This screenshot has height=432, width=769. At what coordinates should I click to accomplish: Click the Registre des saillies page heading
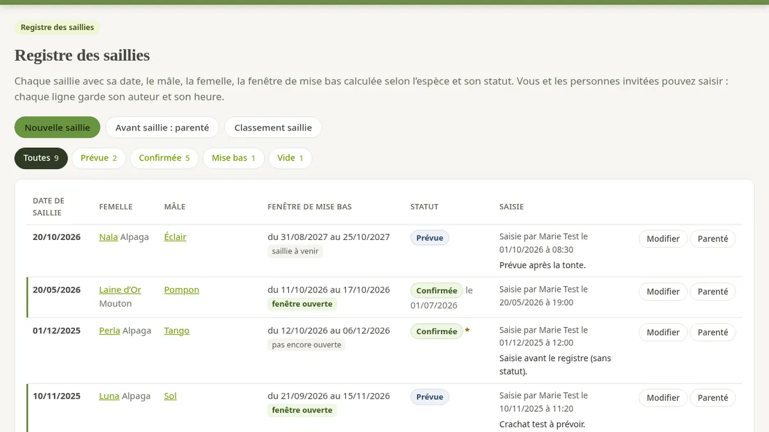(82, 55)
